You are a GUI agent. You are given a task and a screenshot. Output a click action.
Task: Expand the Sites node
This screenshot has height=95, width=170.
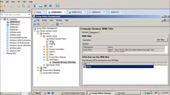38,68
